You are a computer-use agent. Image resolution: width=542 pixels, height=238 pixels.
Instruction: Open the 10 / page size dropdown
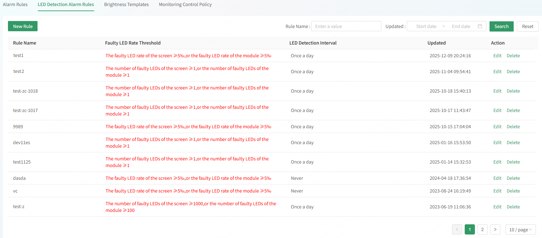[x=520, y=229]
